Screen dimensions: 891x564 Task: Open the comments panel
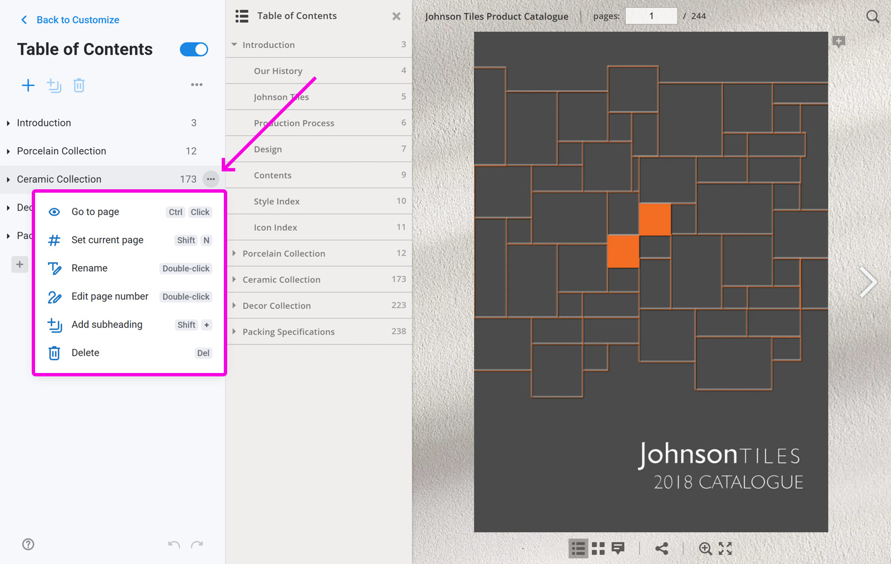[x=618, y=548]
